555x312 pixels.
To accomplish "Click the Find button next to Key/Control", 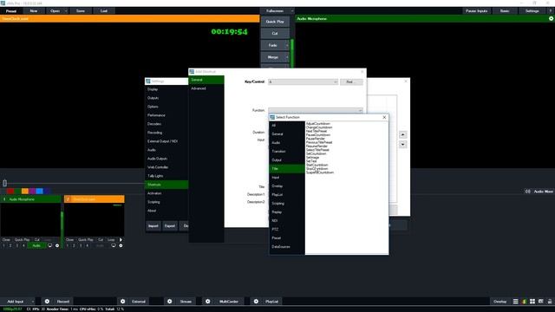I will click(351, 81).
